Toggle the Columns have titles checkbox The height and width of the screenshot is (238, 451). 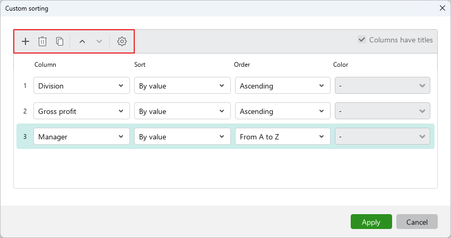(361, 39)
